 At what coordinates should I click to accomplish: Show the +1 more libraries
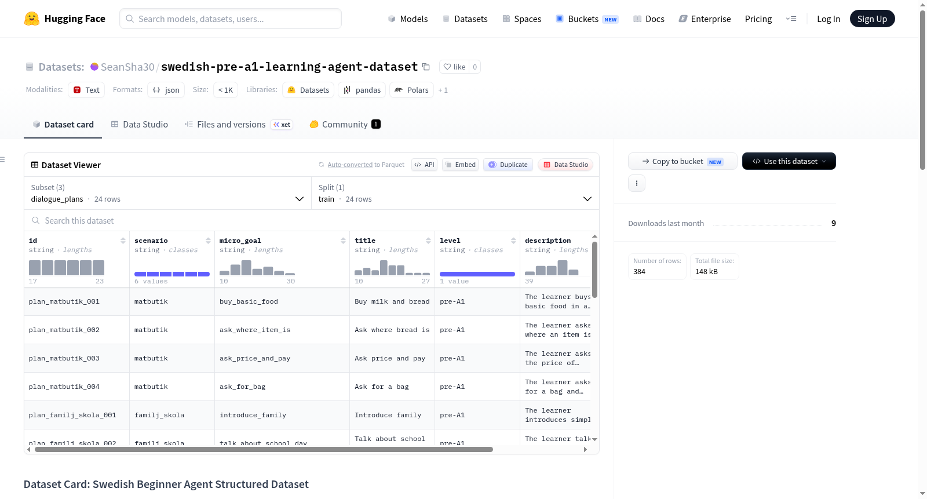click(443, 90)
